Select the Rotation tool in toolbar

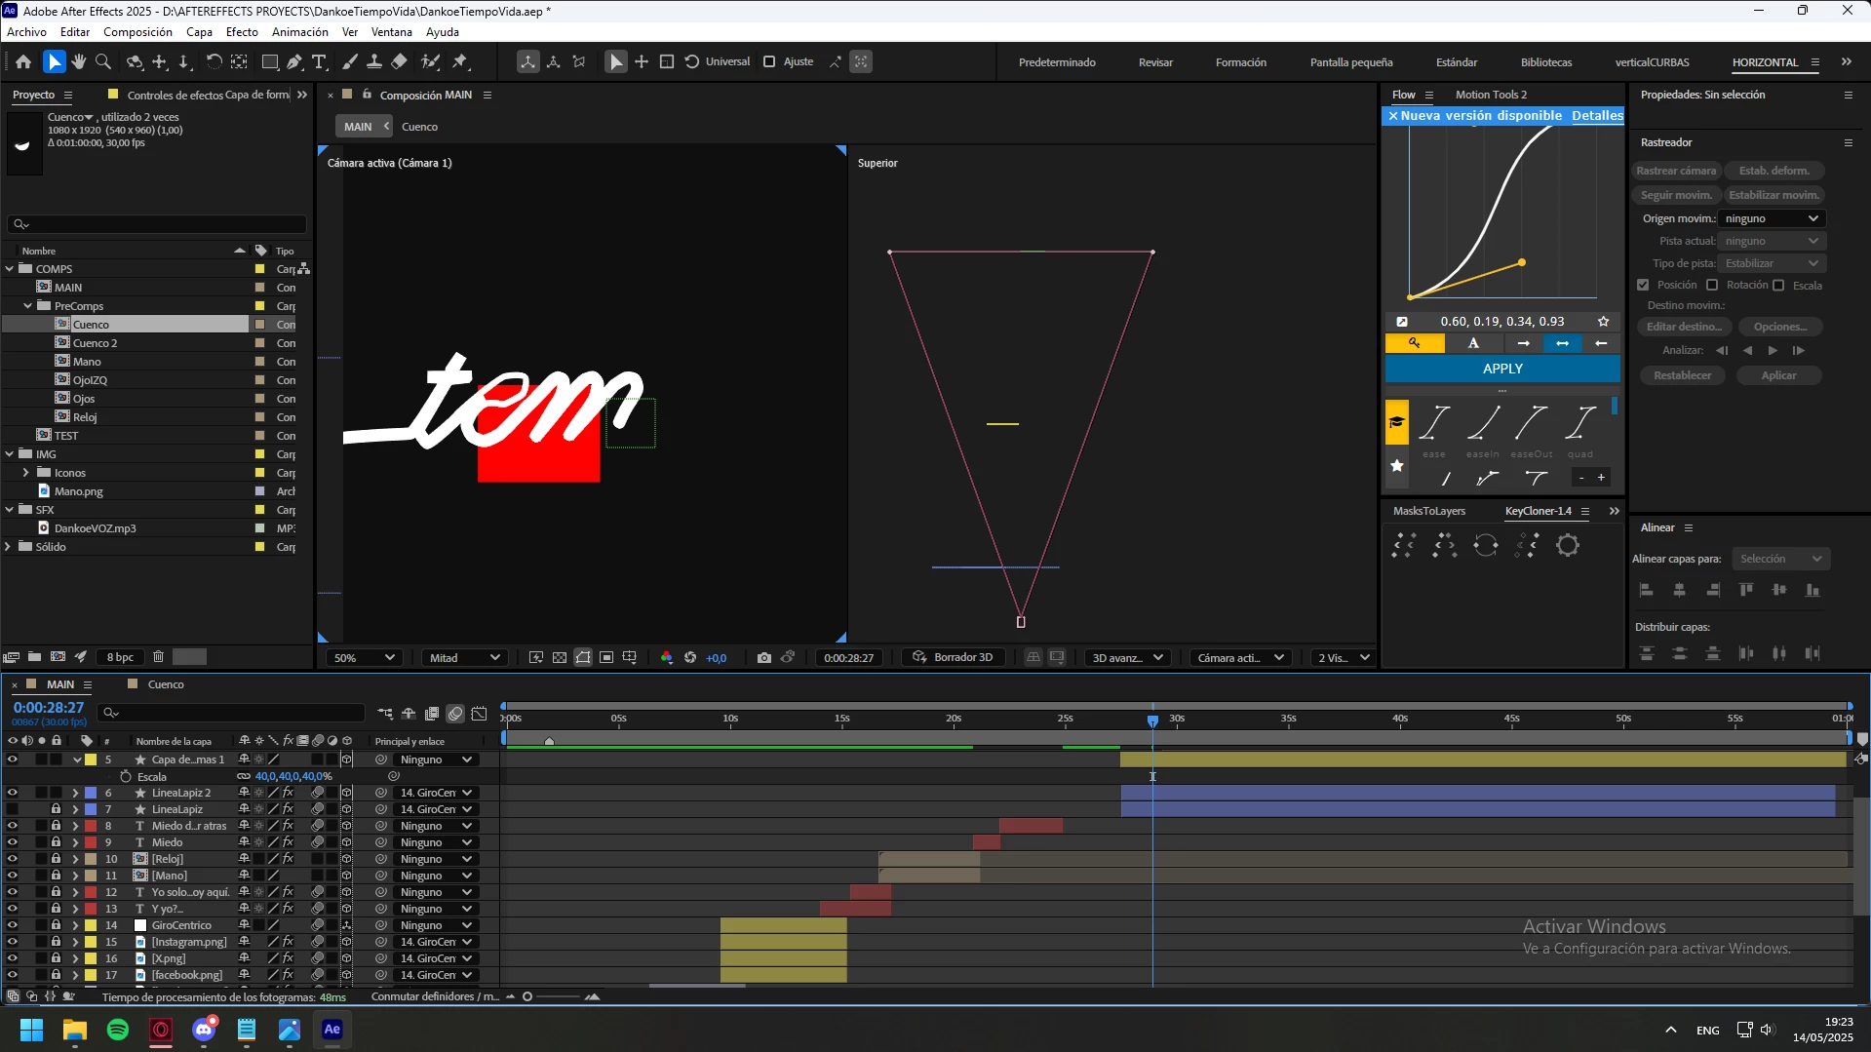[x=214, y=61]
